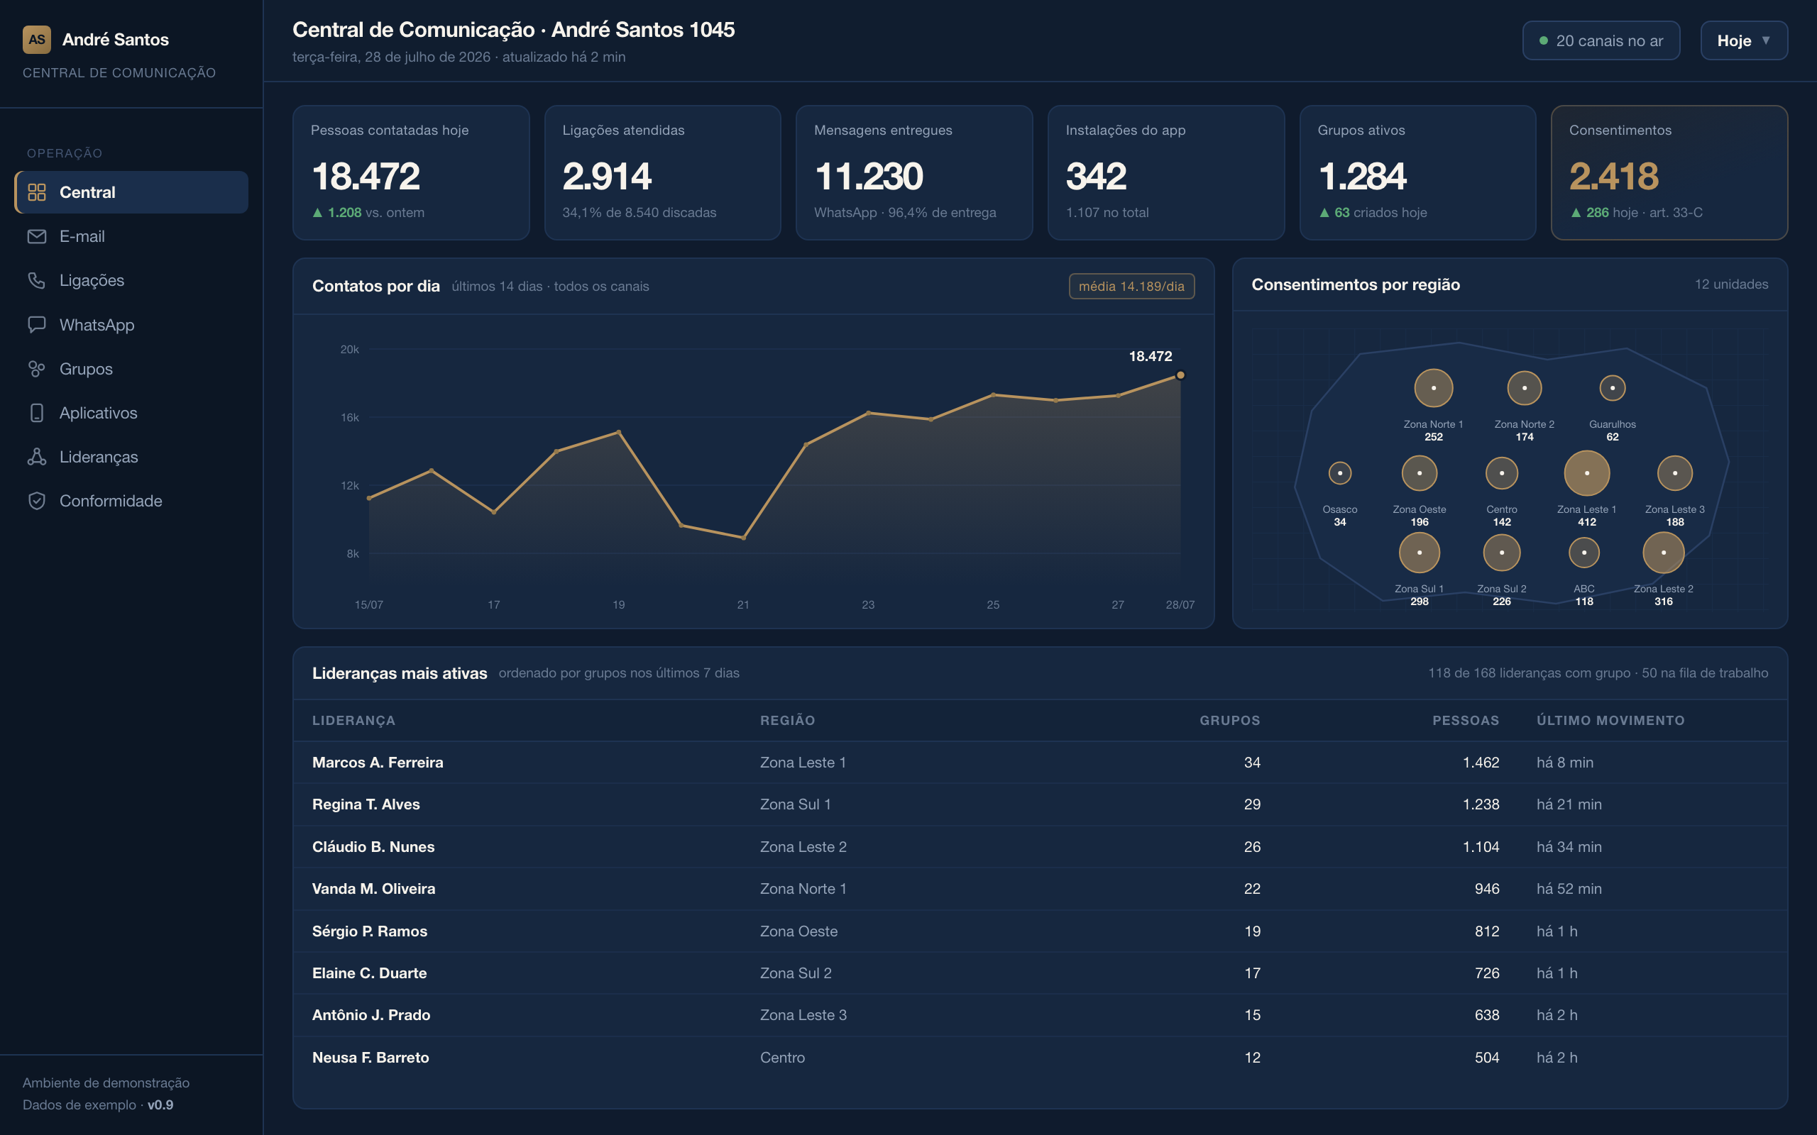Open the Hoje period dropdown
Viewport: 1817px width, 1135px height.
click(x=1743, y=40)
